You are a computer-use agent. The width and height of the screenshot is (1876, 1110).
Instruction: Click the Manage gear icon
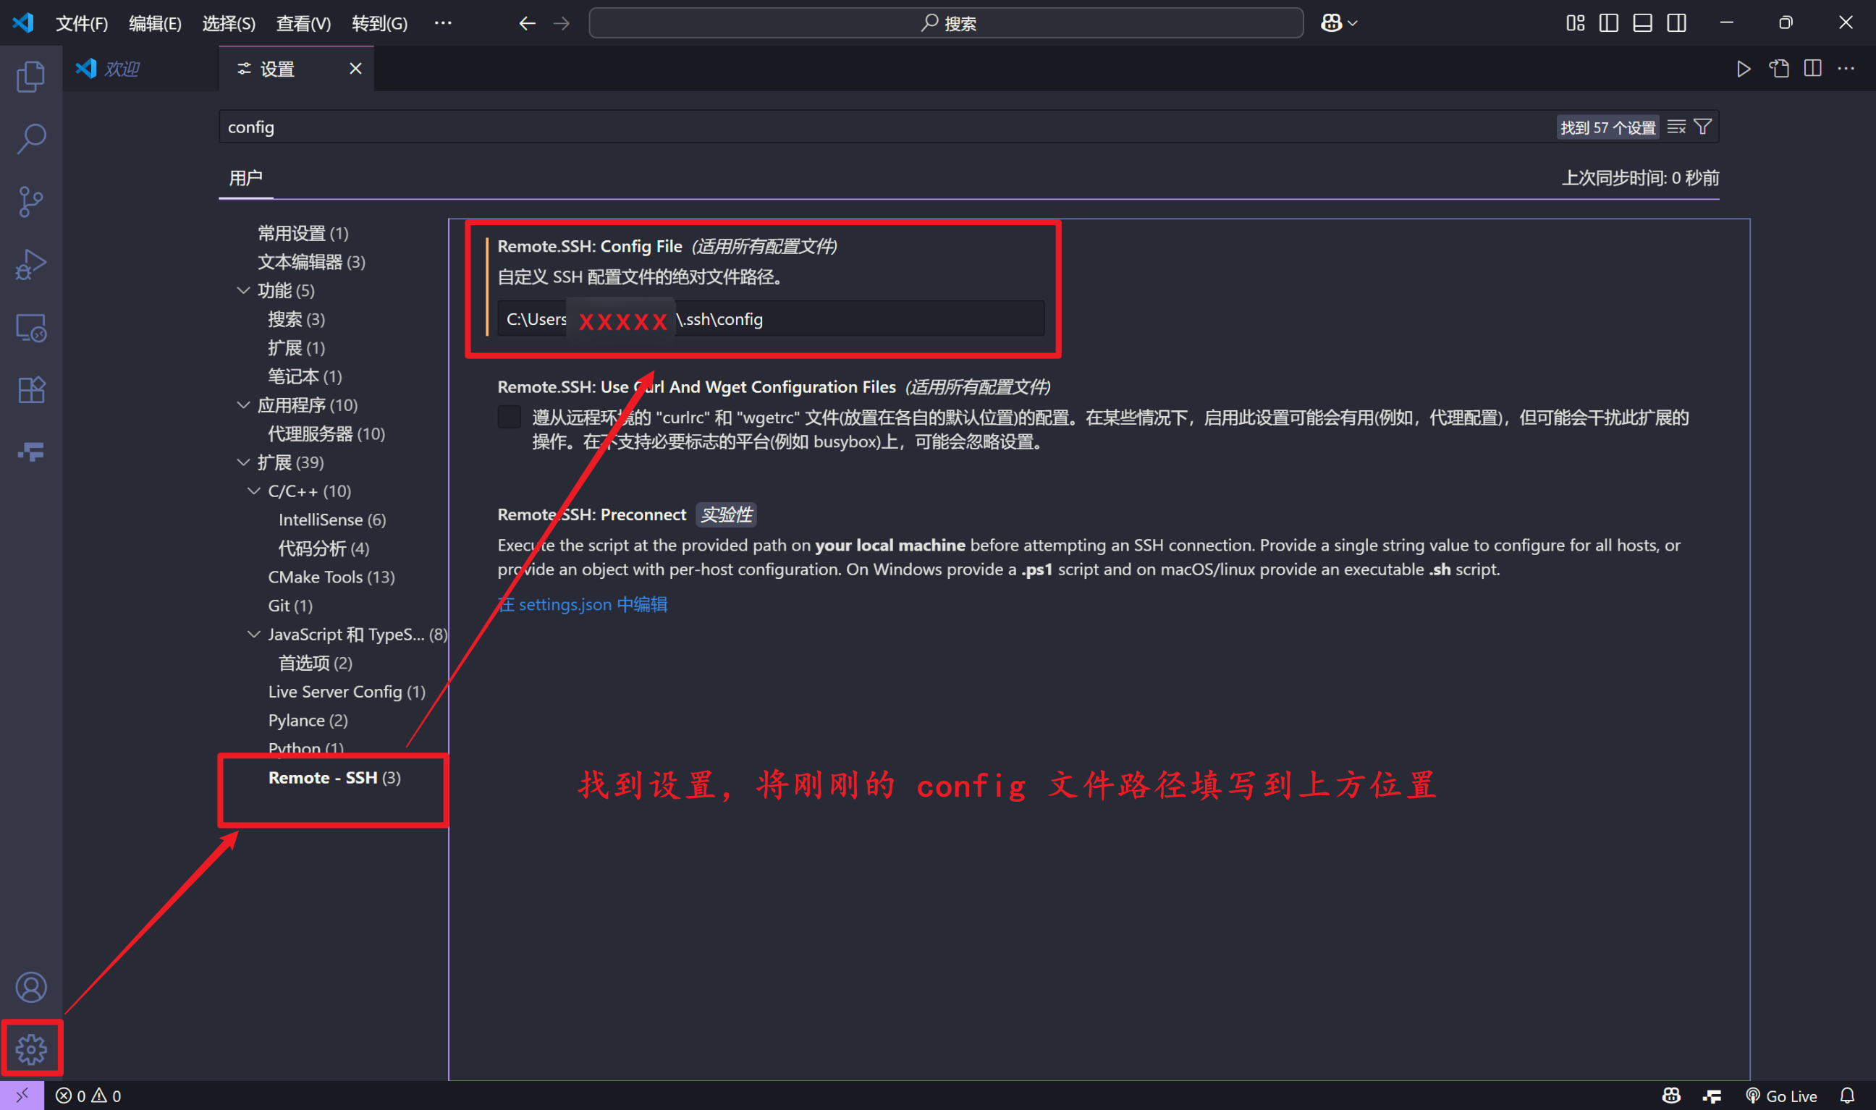coord(30,1049)
